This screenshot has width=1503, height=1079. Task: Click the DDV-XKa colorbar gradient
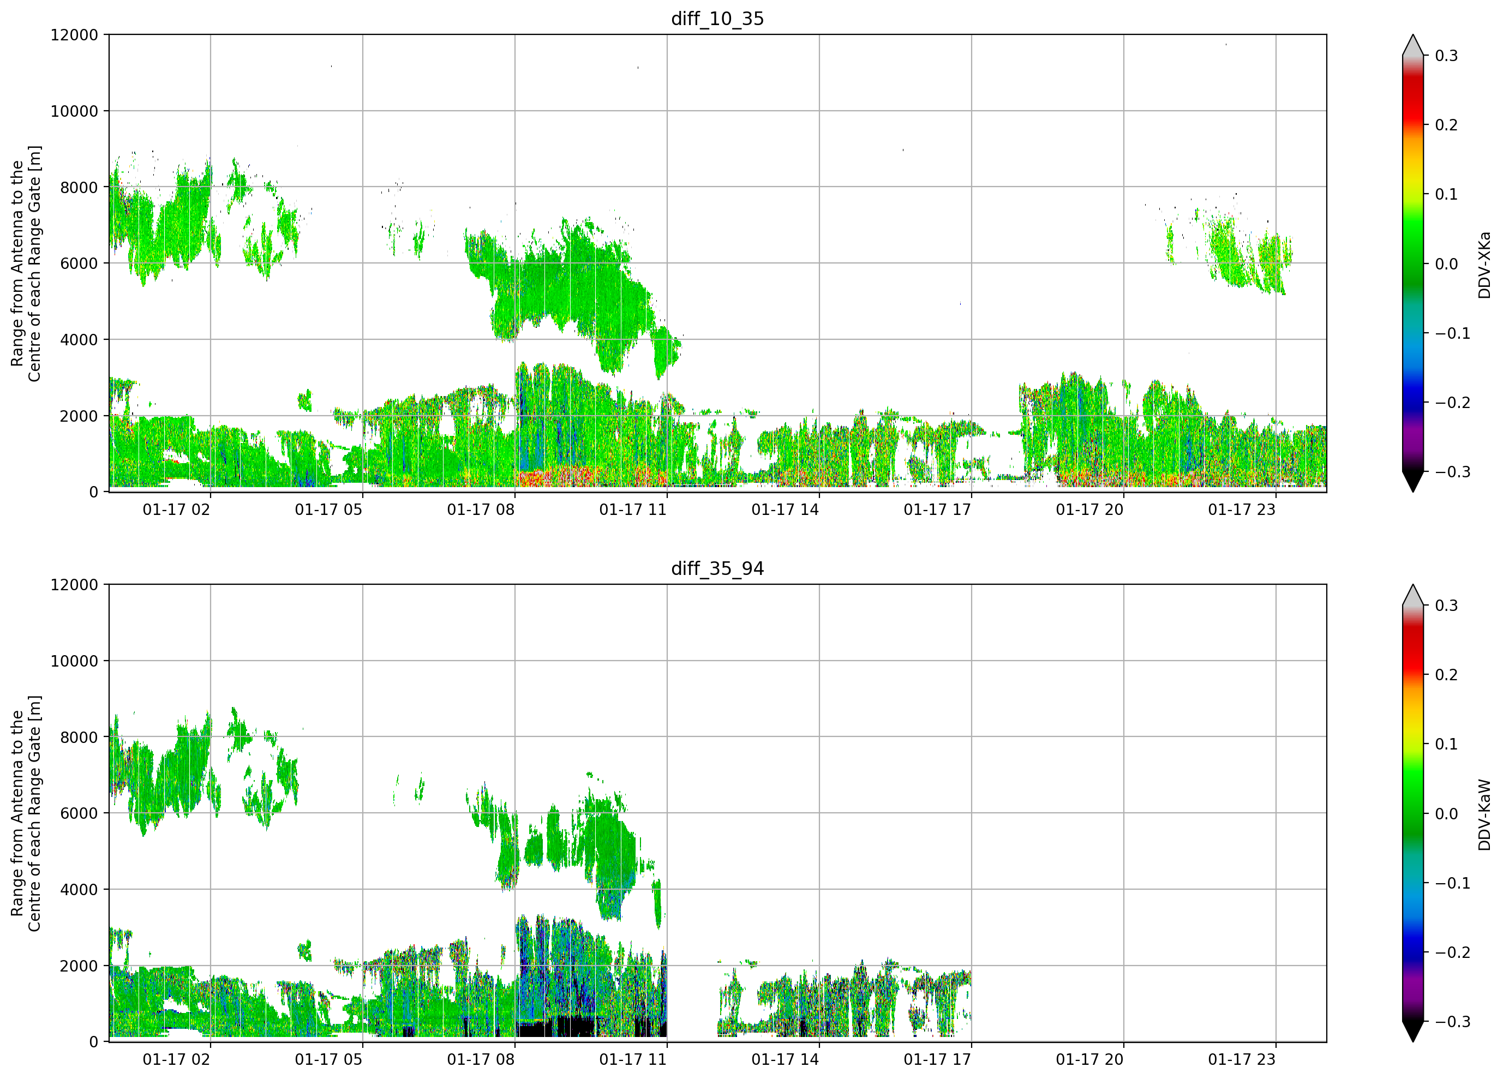coord(1413,263)
